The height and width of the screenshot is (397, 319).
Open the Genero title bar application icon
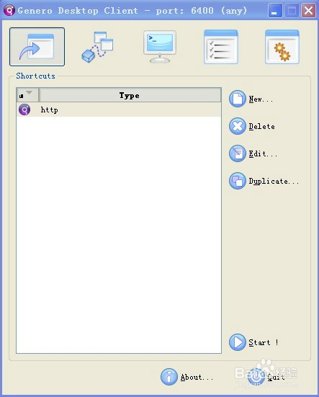pyautogui.click(x=9, y=10)
